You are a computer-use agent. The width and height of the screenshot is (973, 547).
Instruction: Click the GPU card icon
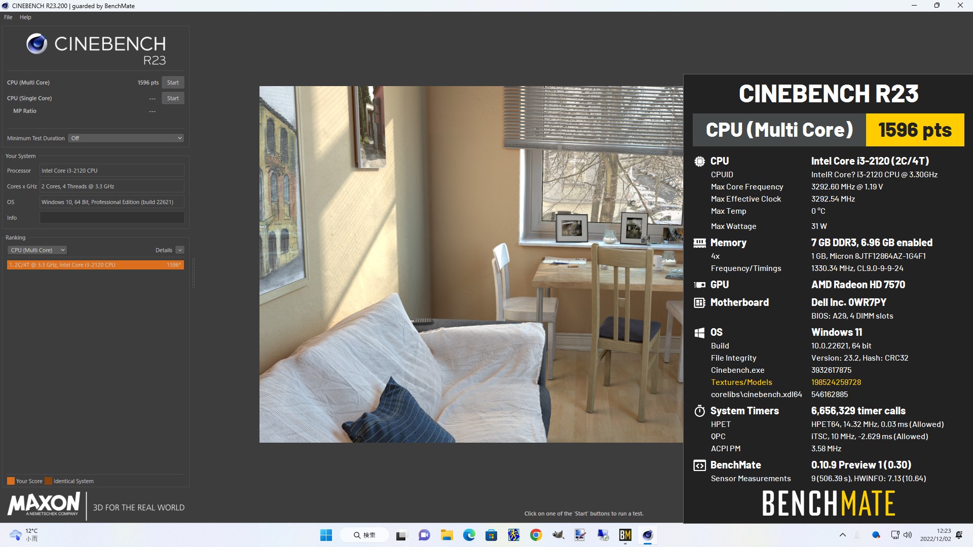click(x=699, y=285)
